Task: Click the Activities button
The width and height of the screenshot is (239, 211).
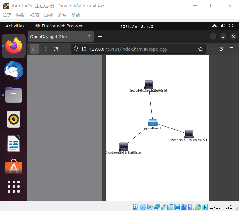Action: (15, 26)
